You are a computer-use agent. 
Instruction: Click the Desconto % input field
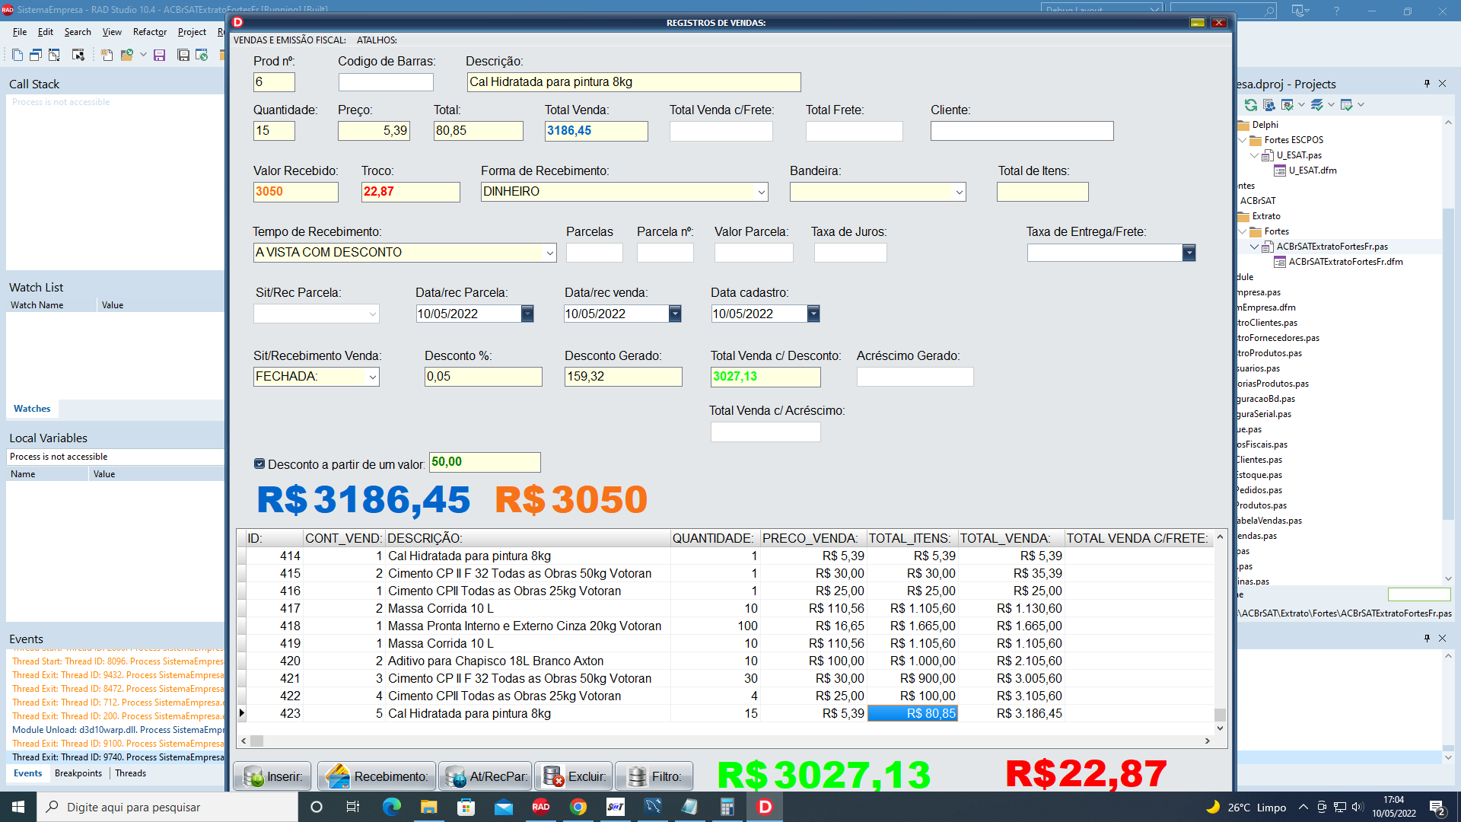click(x=483, y=377)
